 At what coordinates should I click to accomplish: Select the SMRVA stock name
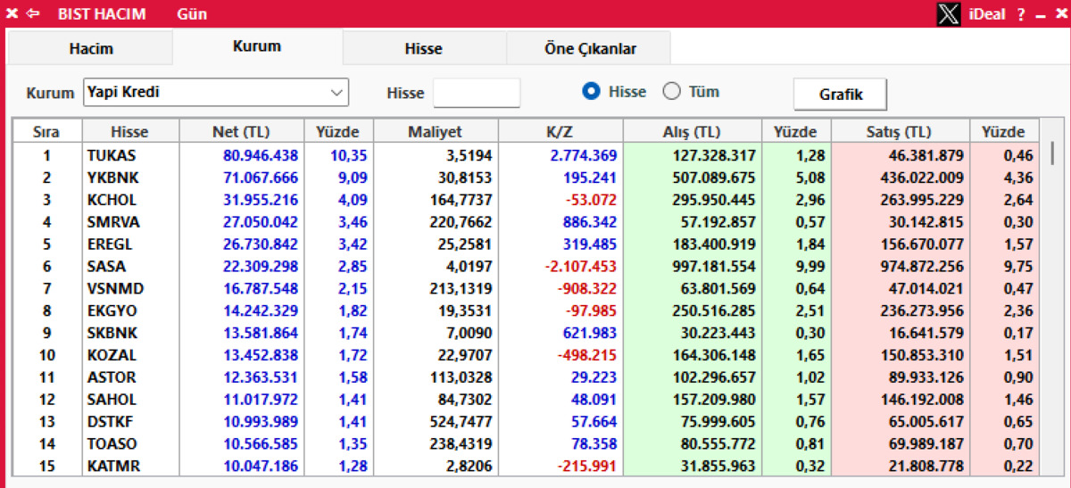tap(112, 222)
